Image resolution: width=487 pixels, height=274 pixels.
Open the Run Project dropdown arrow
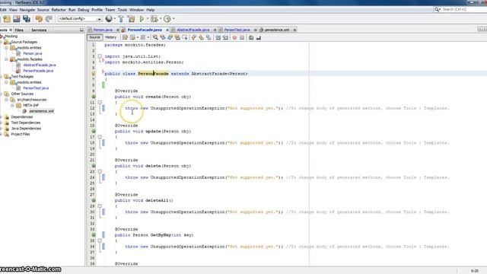pos(148,19)
